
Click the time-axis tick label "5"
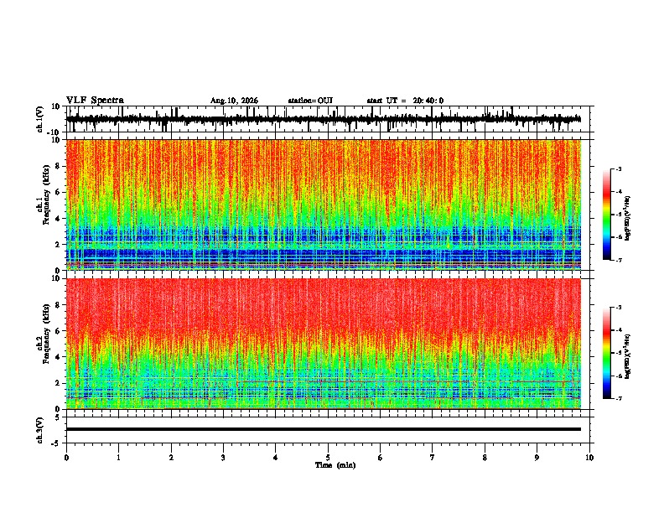tap(328, 458)
